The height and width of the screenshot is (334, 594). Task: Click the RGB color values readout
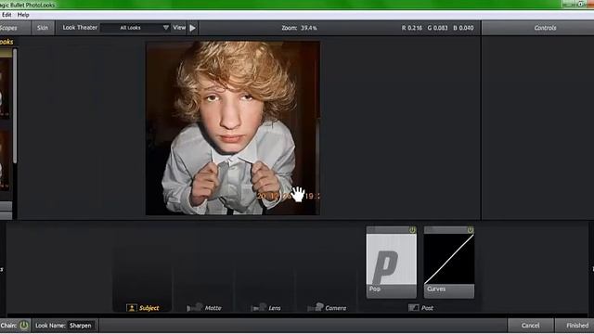tap(437, 28)
